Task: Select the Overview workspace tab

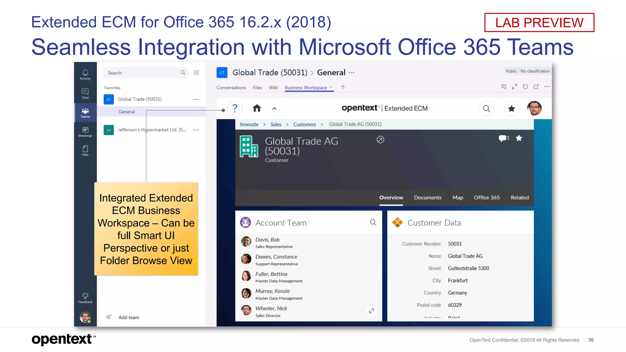Action: pos(391,197)
